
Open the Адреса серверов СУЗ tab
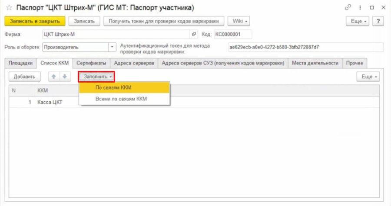point(223,63)
